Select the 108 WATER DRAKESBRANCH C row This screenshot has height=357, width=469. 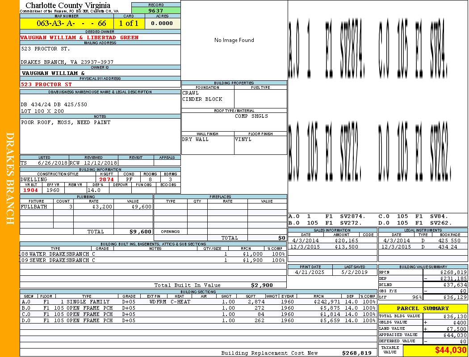point(153,254)
